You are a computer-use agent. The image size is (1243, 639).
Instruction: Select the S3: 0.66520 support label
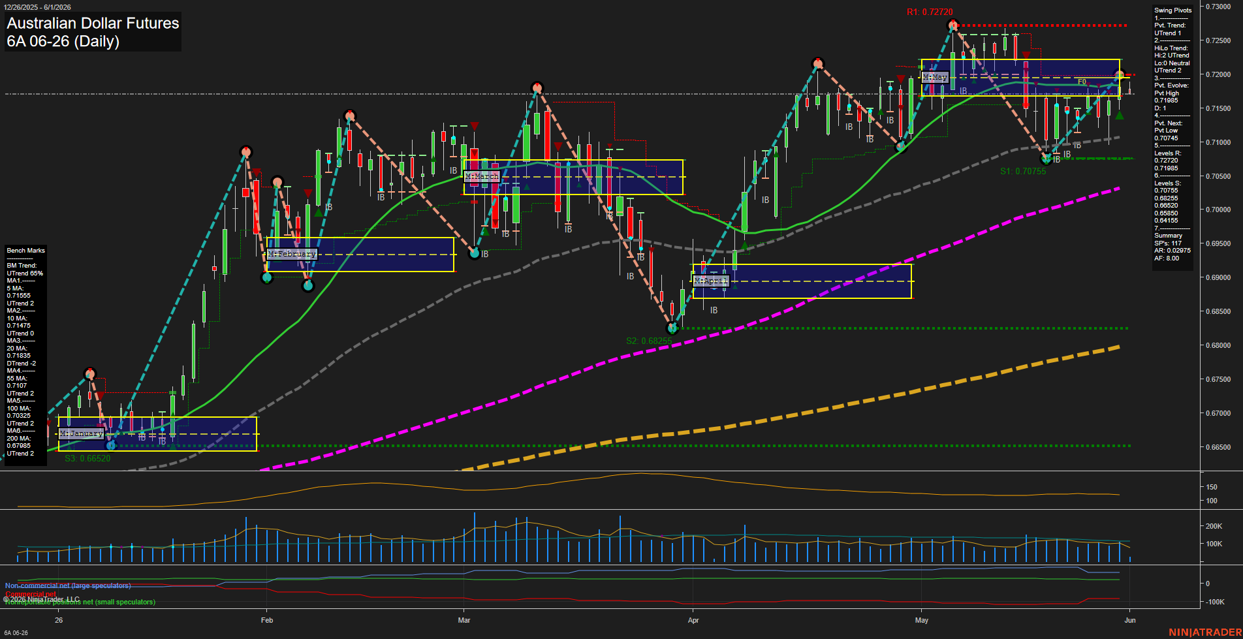click(x=87, y=459)
